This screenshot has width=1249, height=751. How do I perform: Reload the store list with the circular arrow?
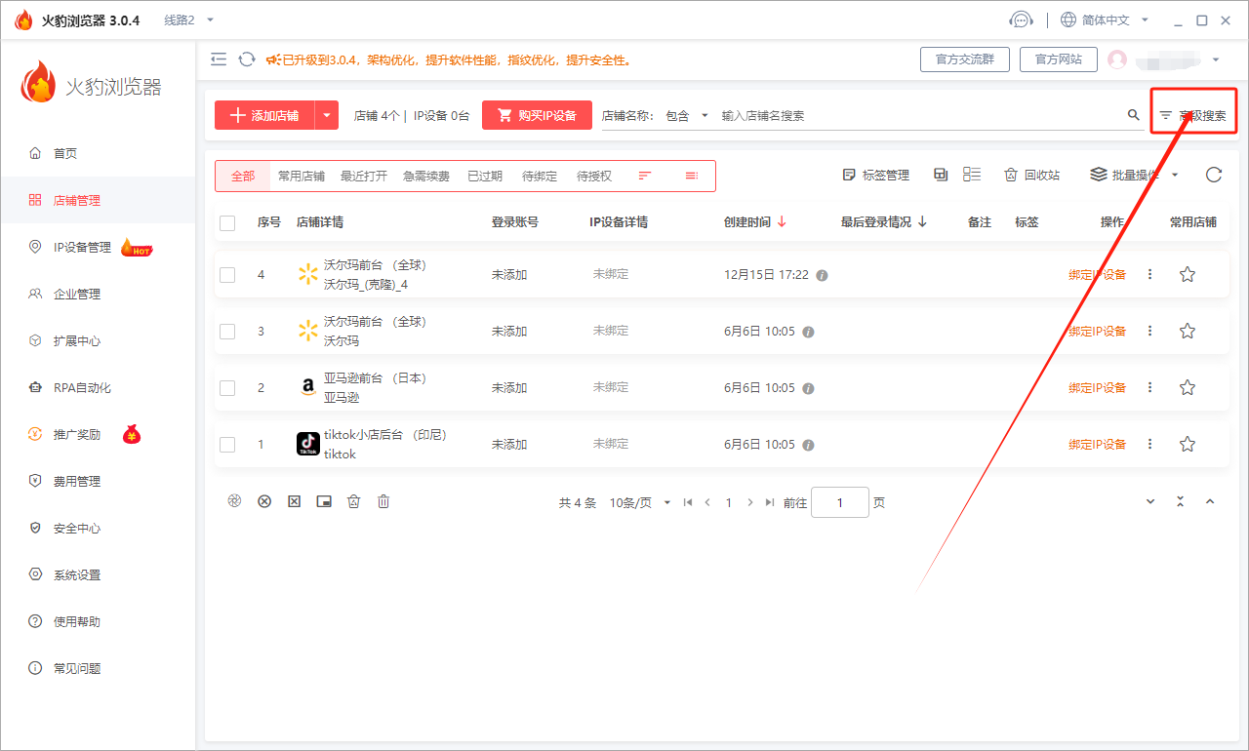pos(1213,176)
